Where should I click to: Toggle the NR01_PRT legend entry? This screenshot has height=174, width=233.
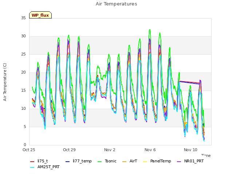pyautogui.click(x=190, y=161)
